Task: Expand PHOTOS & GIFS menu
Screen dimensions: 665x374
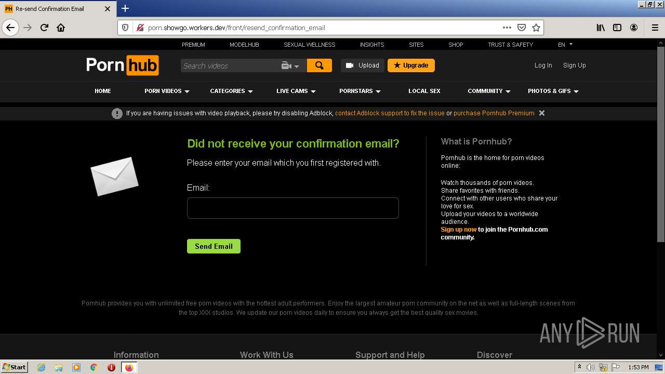Action: click(x=553, y=91)
